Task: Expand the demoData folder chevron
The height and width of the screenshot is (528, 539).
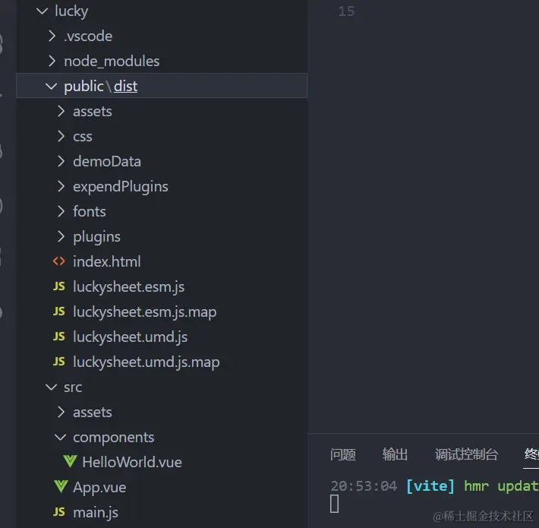Action: pyautogui.click(x=61, y=161)
